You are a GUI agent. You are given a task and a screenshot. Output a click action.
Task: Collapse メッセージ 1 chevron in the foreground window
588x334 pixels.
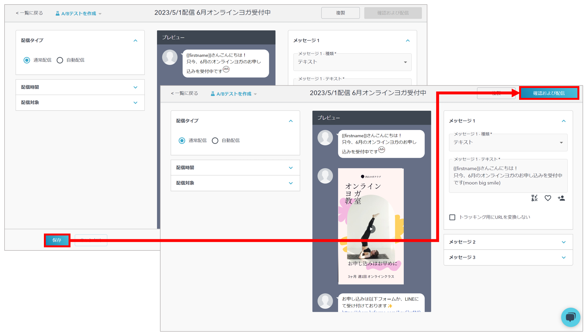(563, 121)
